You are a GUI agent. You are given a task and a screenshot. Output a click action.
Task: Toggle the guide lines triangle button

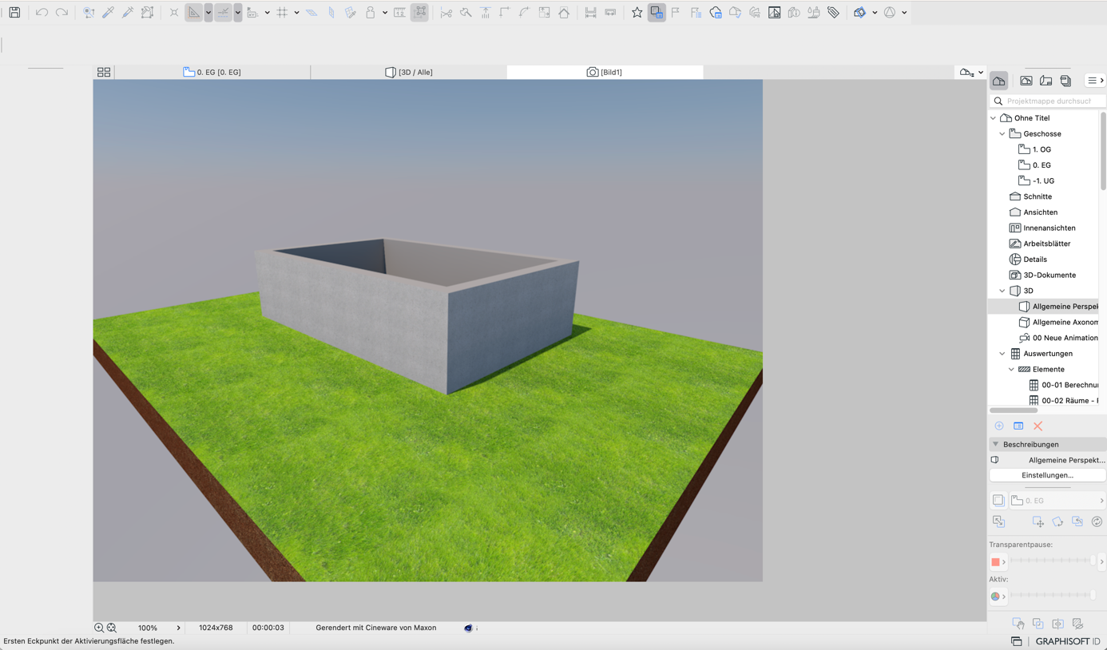pyautogui.click(x=193, y=13)
